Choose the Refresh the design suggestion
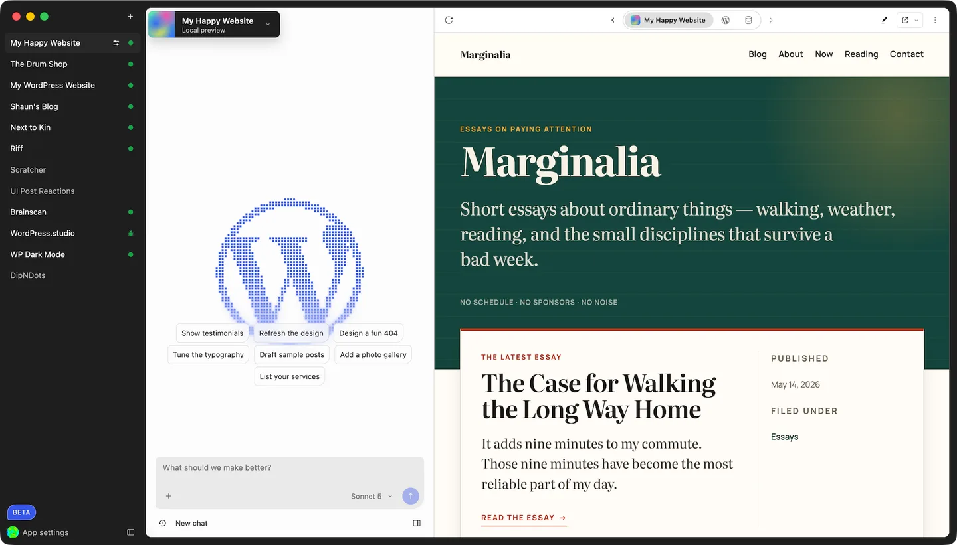Viewport: 957px width, 545px height. (x=291, y=333)
